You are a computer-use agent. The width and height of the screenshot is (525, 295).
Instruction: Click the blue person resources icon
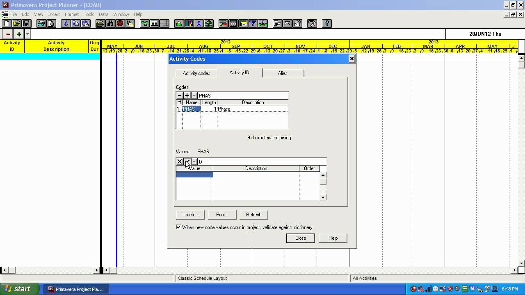199,24
